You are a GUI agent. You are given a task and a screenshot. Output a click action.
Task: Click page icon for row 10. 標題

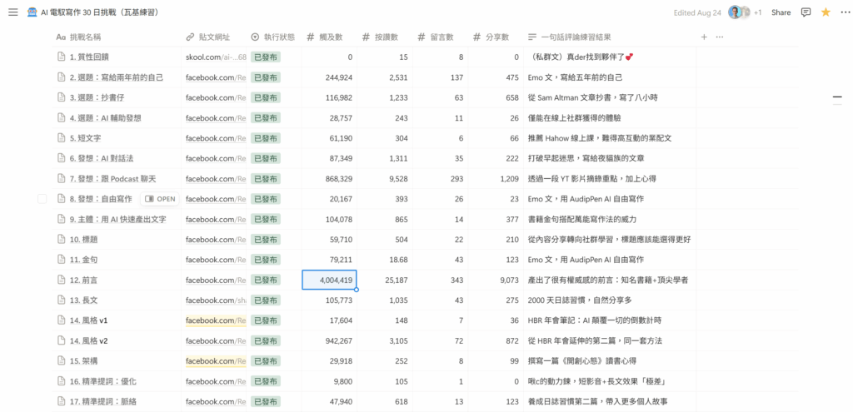62,239
